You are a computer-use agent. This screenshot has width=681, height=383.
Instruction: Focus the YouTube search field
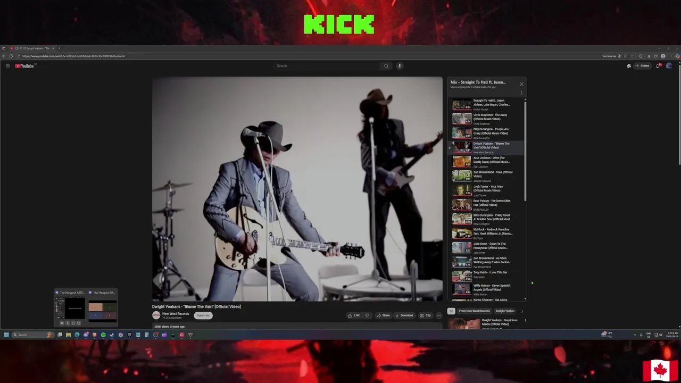[x=327, y=66]
